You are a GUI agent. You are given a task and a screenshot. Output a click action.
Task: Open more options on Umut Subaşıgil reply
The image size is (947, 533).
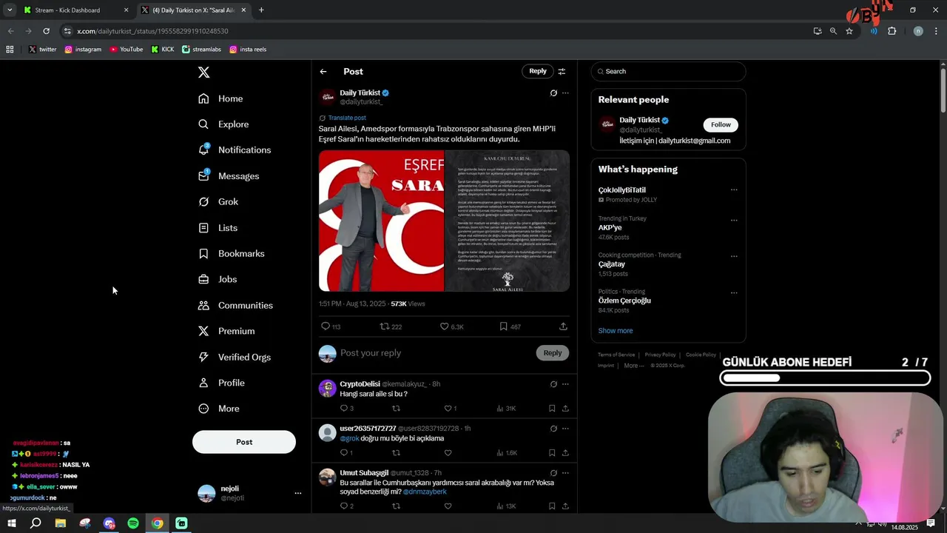565,473
